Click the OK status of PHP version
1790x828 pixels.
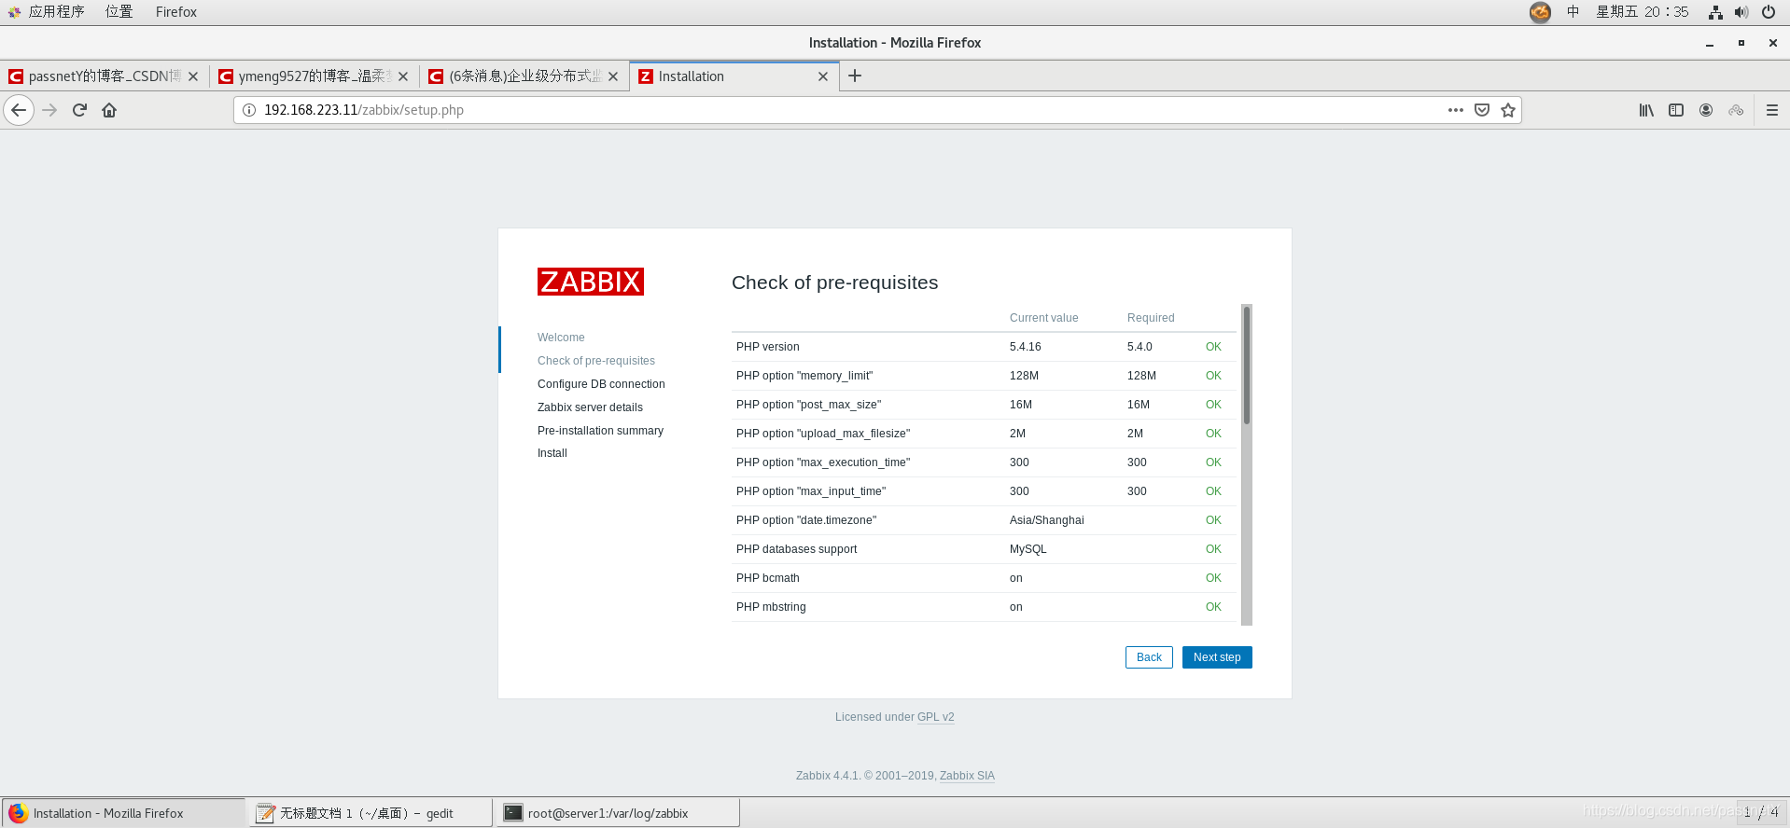click(x=1213, y=347)
